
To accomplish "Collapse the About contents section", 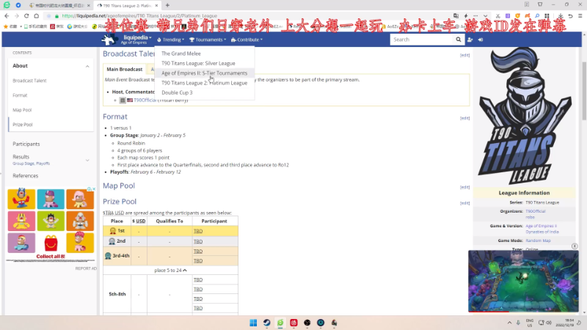I will (x=87, y=66).
